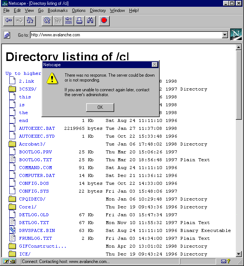Click the folder icon beside GIFConstructi...

[12, 246]
